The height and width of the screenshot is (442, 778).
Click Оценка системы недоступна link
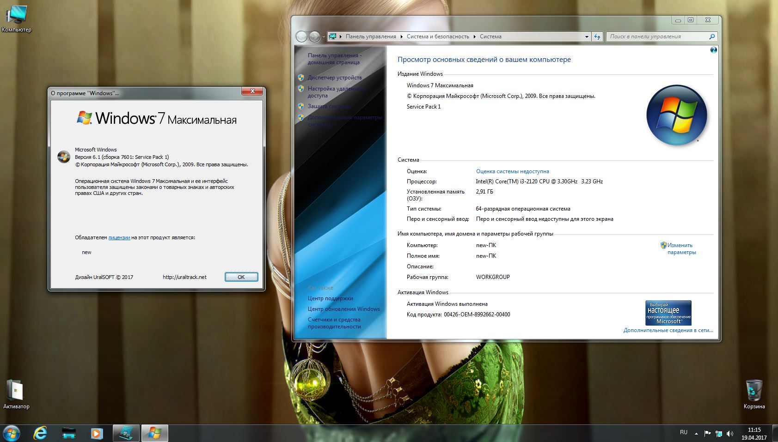pos(513,171)
